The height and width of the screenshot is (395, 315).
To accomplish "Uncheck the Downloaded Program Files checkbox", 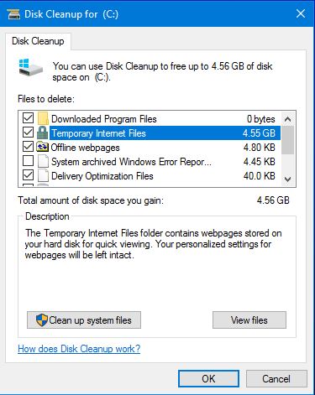I will coord(28,118).
